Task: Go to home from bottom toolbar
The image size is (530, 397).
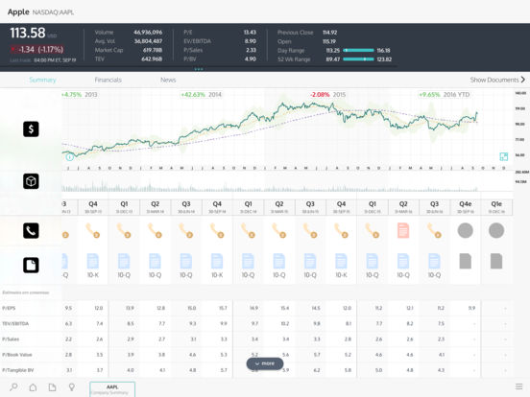Action: [33, 386]
